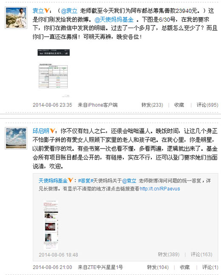The width and height of the screenshot is (221, 275).
Task: Click 转发(233) on 袁立's post
Action: 152,105
